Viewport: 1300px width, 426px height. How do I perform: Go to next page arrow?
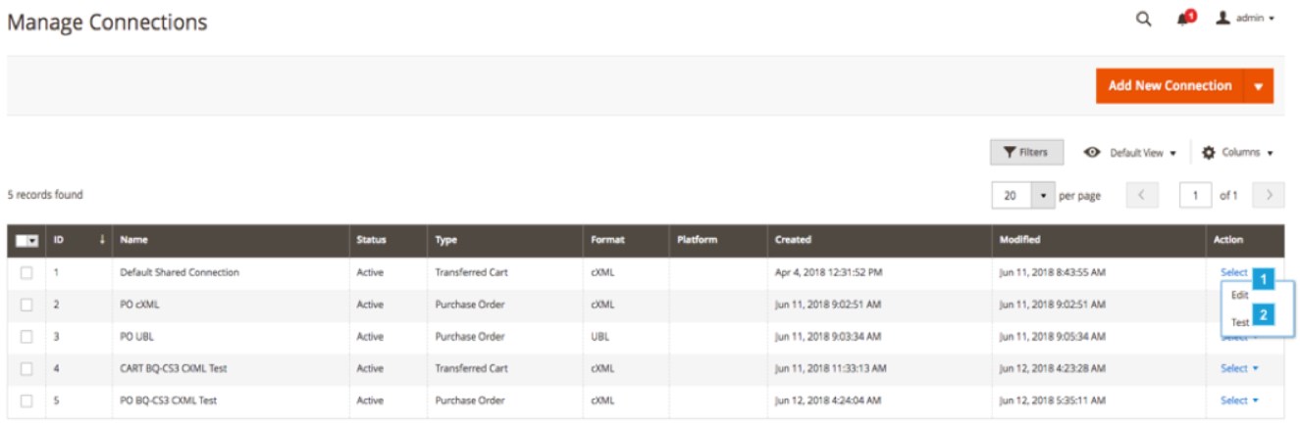coord(1268,195)
